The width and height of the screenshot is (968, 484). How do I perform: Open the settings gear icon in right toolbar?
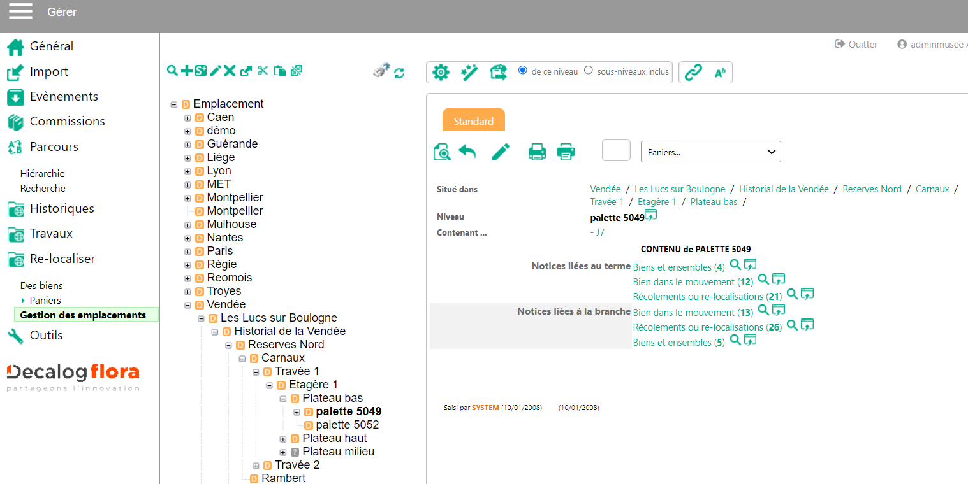tap(441, 73)
